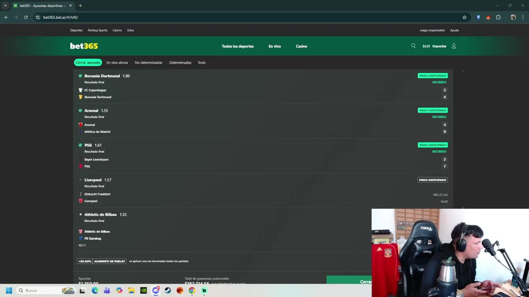
Task: Open Microsoft Edge from taskbar
Action: pyautogui.click(x=95, y=290)
